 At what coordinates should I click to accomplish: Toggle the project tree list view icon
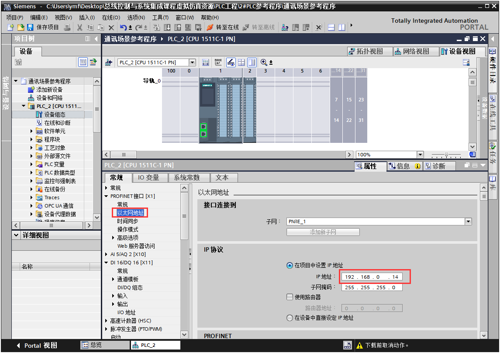[x=83, y=62]
